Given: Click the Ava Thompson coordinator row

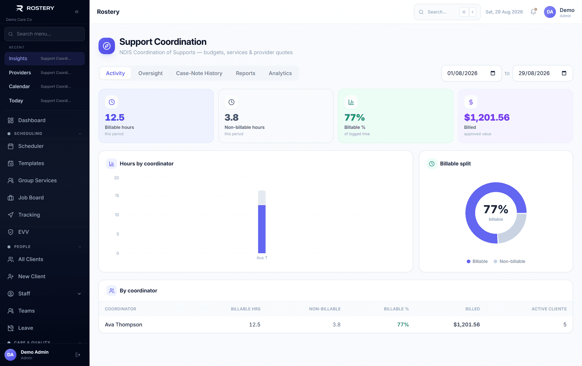Looking at the screenshot, I should click(336, 325).
